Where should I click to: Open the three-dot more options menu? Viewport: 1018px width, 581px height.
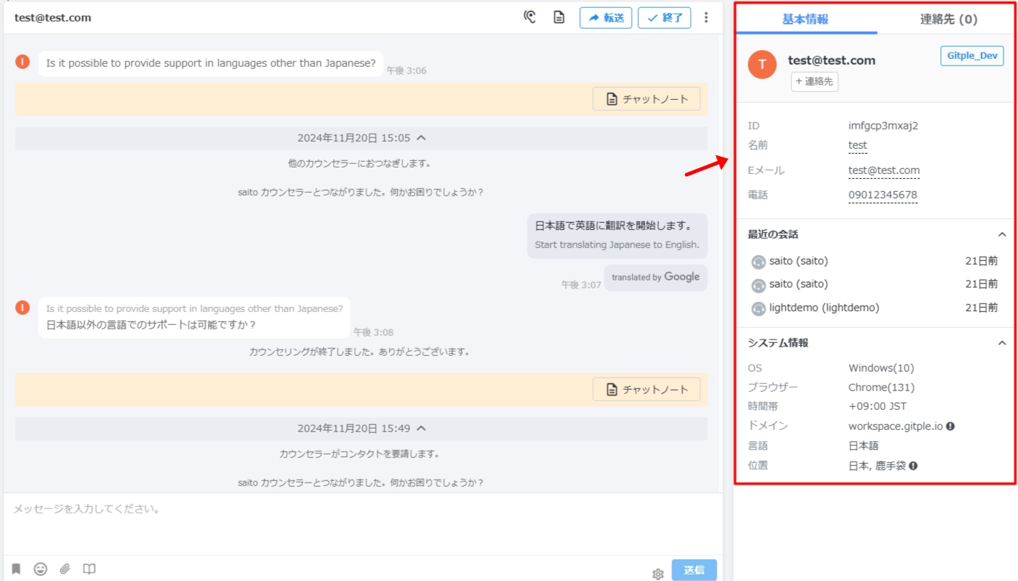point(706,17)
